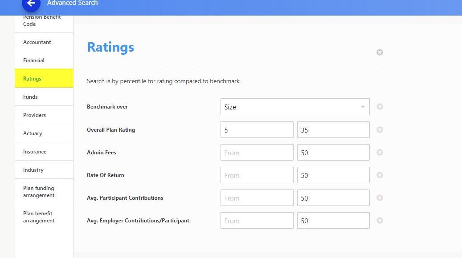Open the Benchmark over Size dropdown
Viewport: 462px width, 258px height.
point(294,107)
